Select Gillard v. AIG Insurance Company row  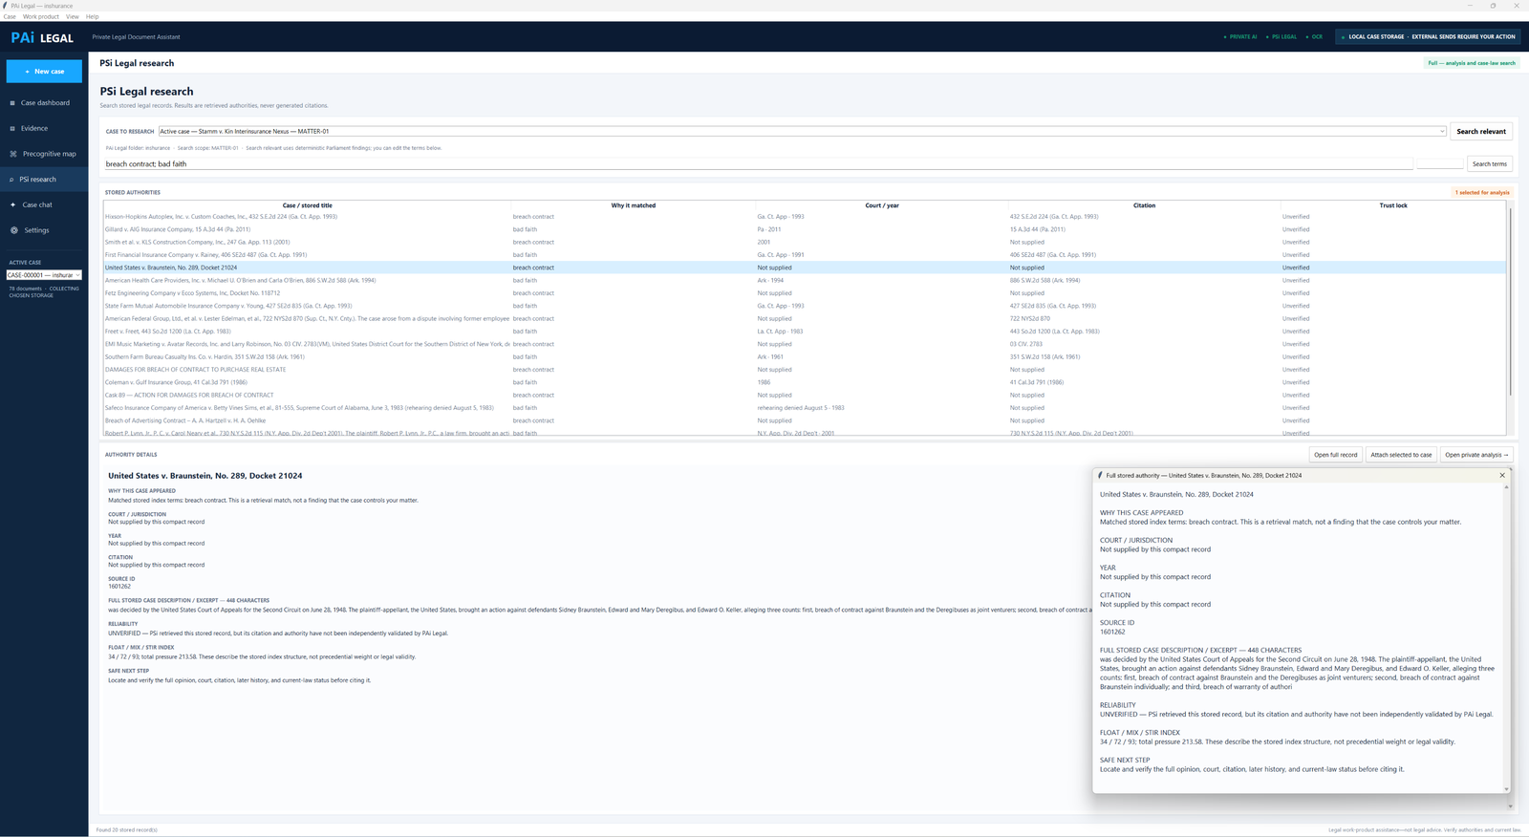tap(805, 229)
